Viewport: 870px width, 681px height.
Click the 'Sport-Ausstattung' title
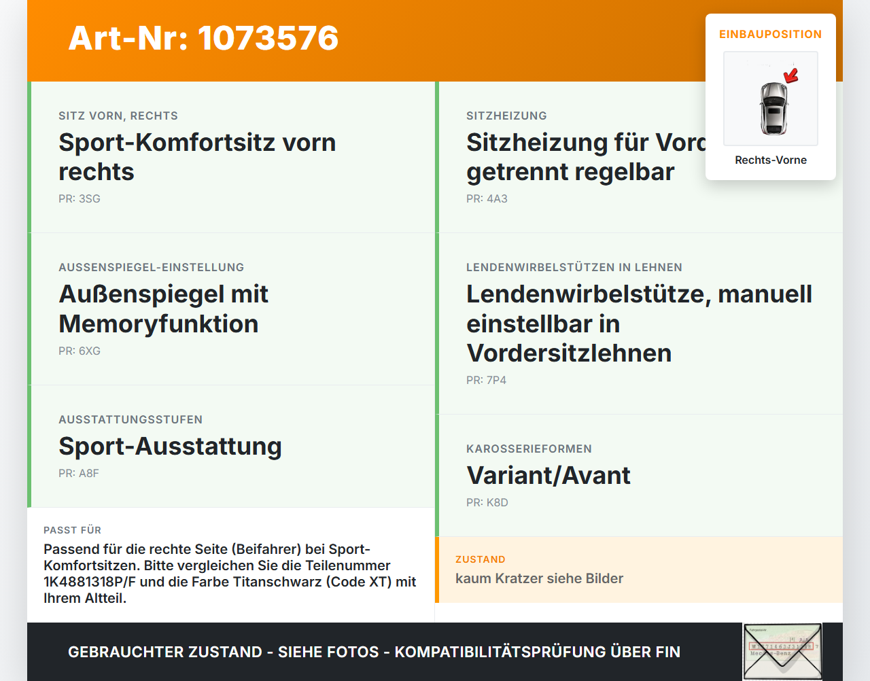click(x=170, y=447)
